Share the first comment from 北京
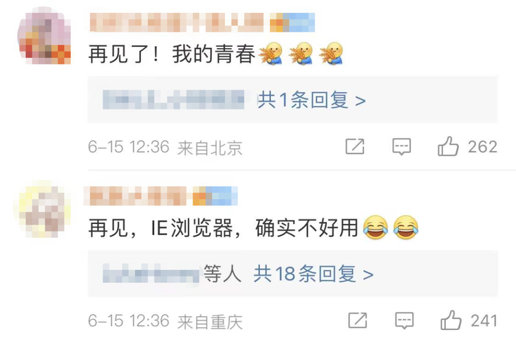Image resolution: width=516 pixels, height=341 pixels. (355, 146)
